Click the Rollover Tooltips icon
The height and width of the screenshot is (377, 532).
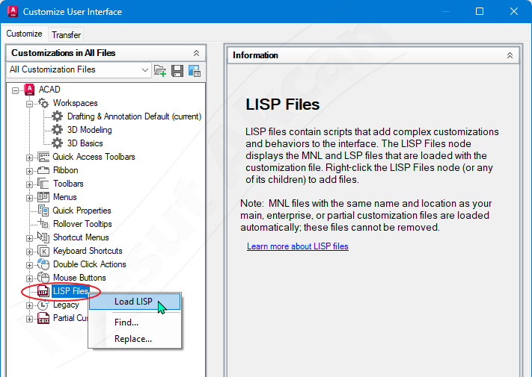(x=43, y=224)
